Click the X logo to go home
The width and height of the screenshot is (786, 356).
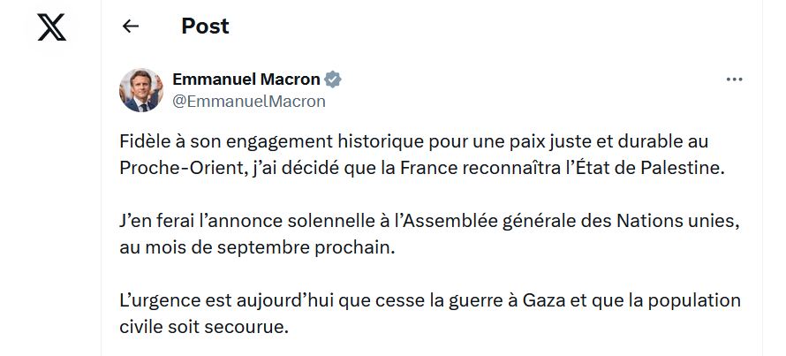(x=52, y=27)
